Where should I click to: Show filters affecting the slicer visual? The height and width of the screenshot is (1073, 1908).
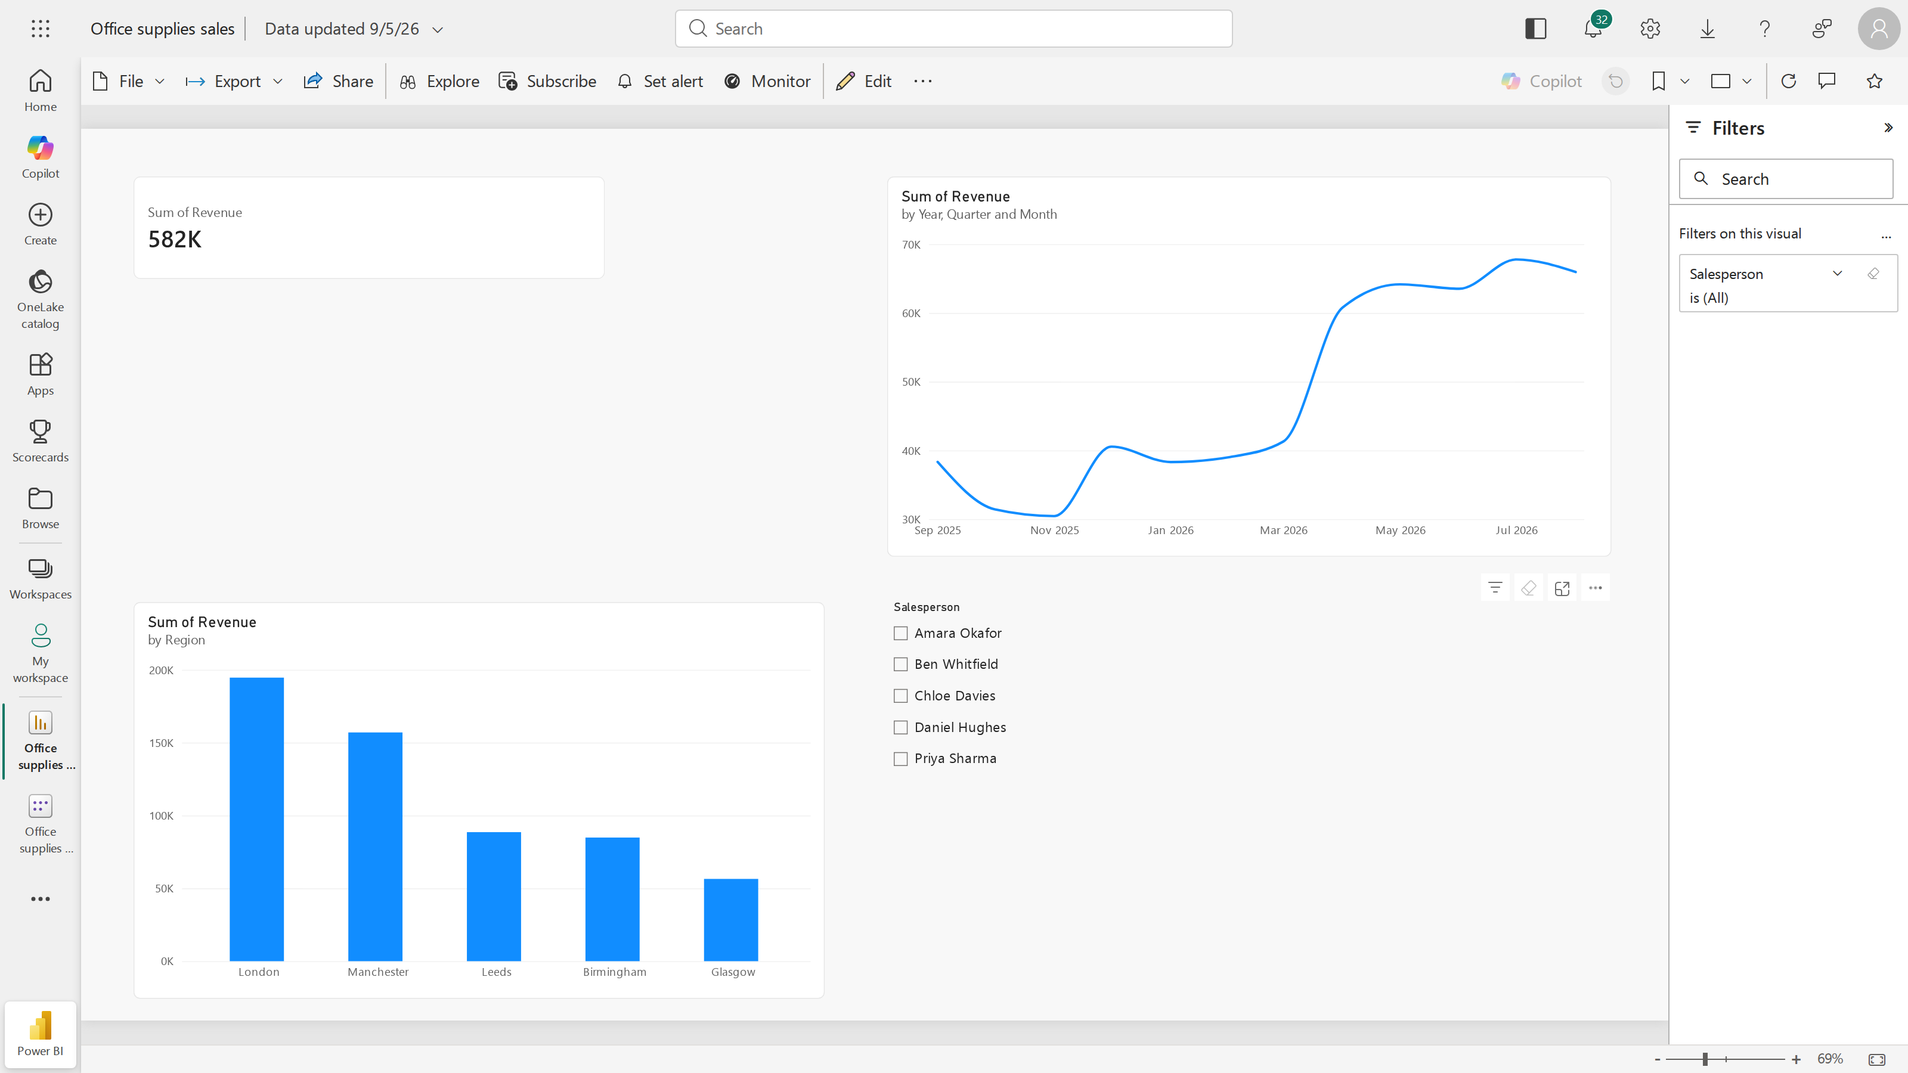point(1495,588)
